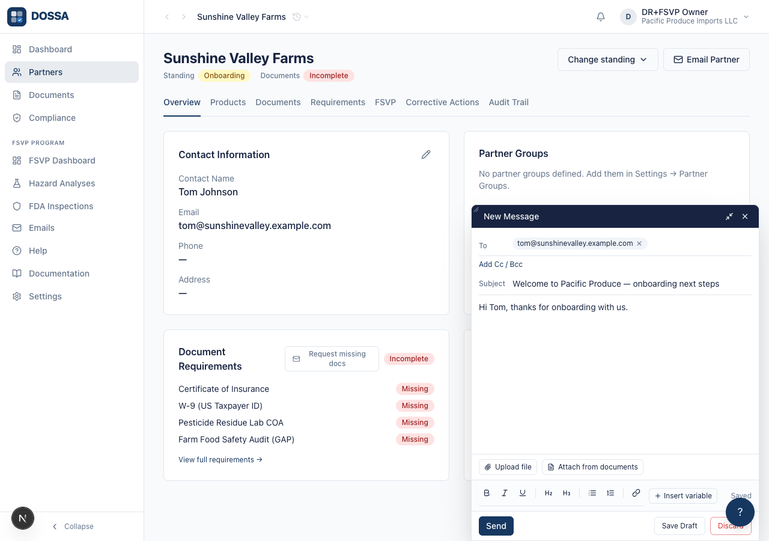Image resolution: width=769 pixels, height=541 pixels.
Task: Click the DOSSA logo icon
Action: pyautogui.click(x=17, y=17)
